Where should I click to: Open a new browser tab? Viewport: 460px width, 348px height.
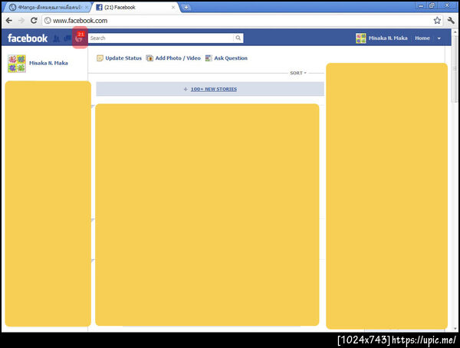click(186, 8)
